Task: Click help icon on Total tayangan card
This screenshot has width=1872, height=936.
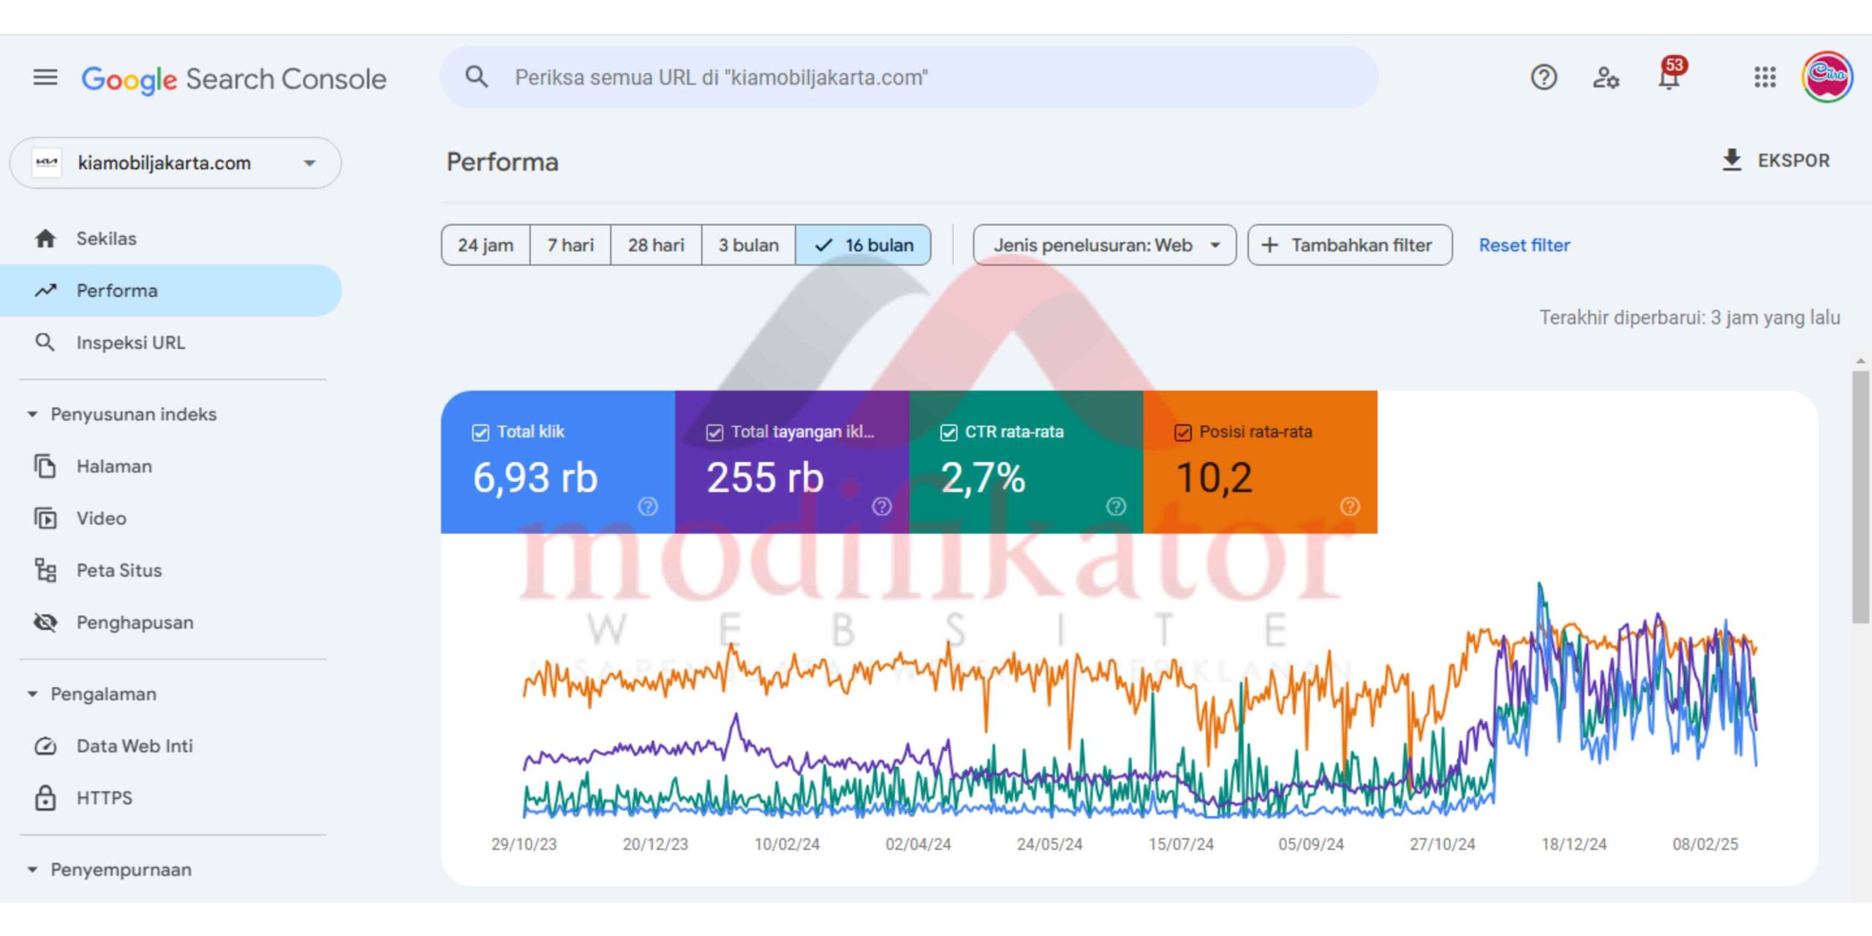Action: 882,506
